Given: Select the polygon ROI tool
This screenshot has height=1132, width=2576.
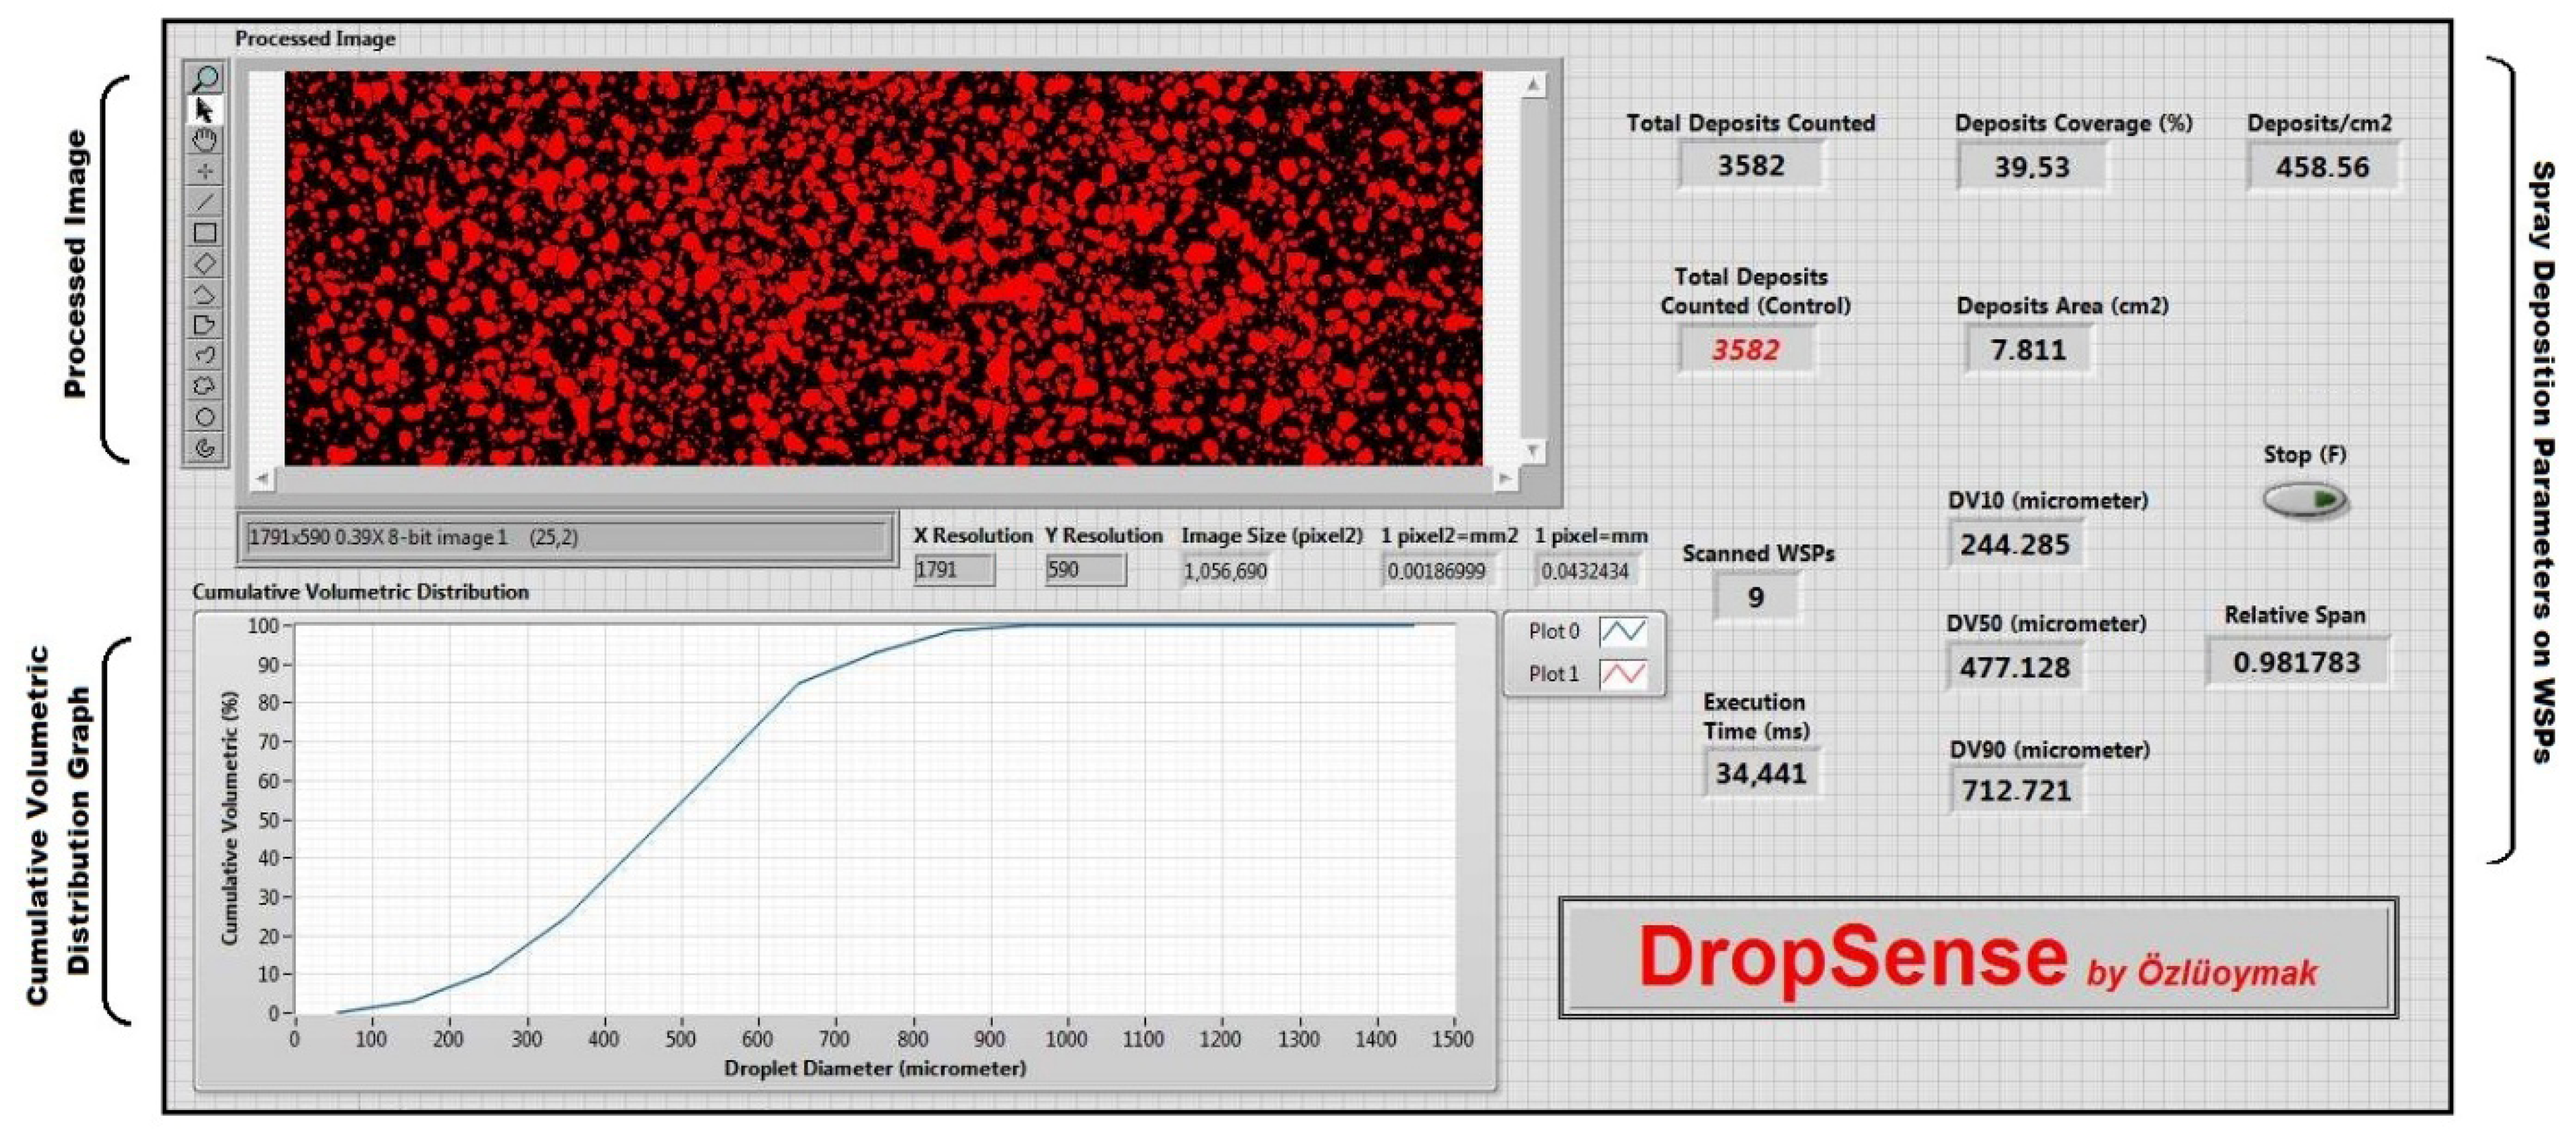Looking at the screenshot, I should tap(205, 325).
